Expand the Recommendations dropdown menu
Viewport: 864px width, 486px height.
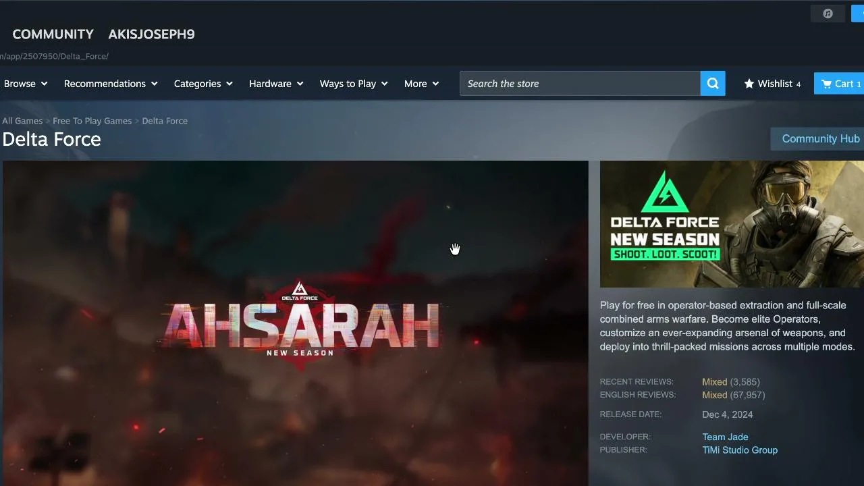(111, 84)
